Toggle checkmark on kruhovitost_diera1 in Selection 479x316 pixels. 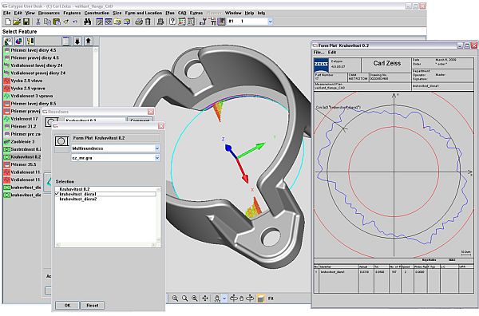57,194
